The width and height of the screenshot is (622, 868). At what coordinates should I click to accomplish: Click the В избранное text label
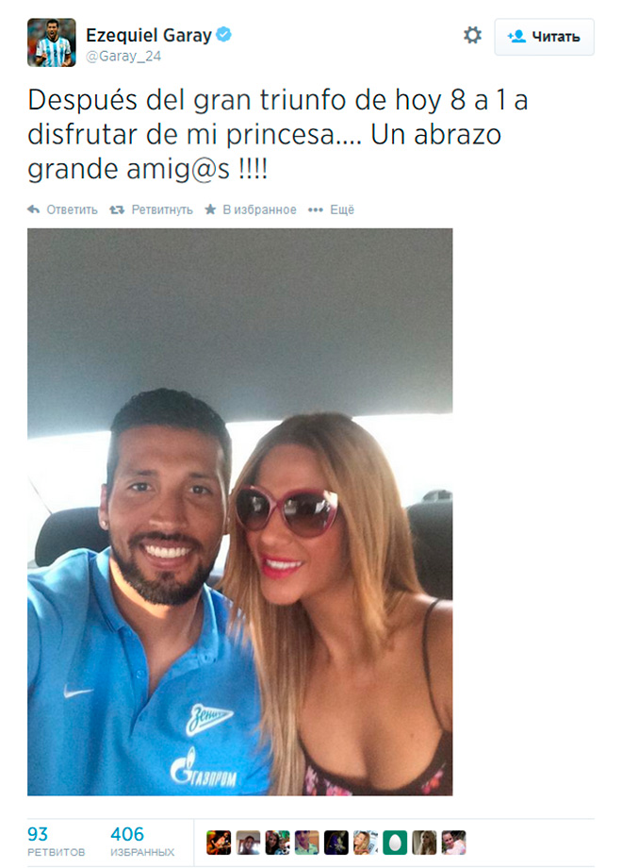[x=259, y=209]
